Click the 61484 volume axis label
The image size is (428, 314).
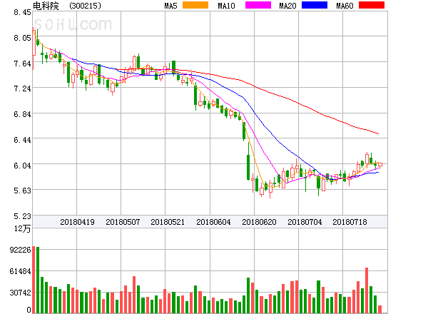20,271
